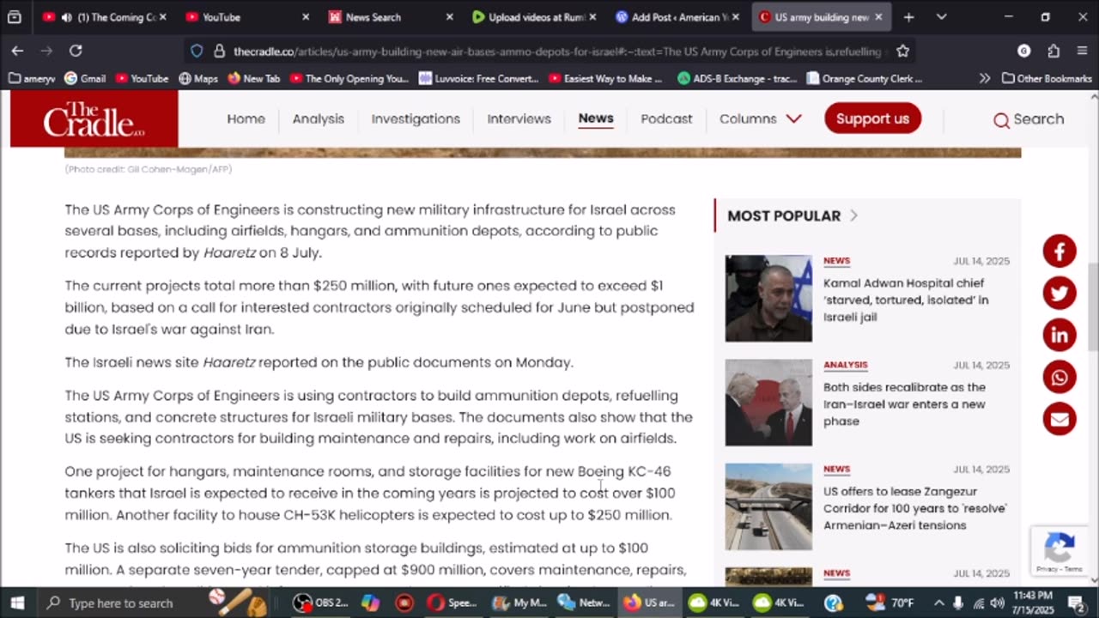Expand the Most Popular section arrow

click(x=853, y=215)
